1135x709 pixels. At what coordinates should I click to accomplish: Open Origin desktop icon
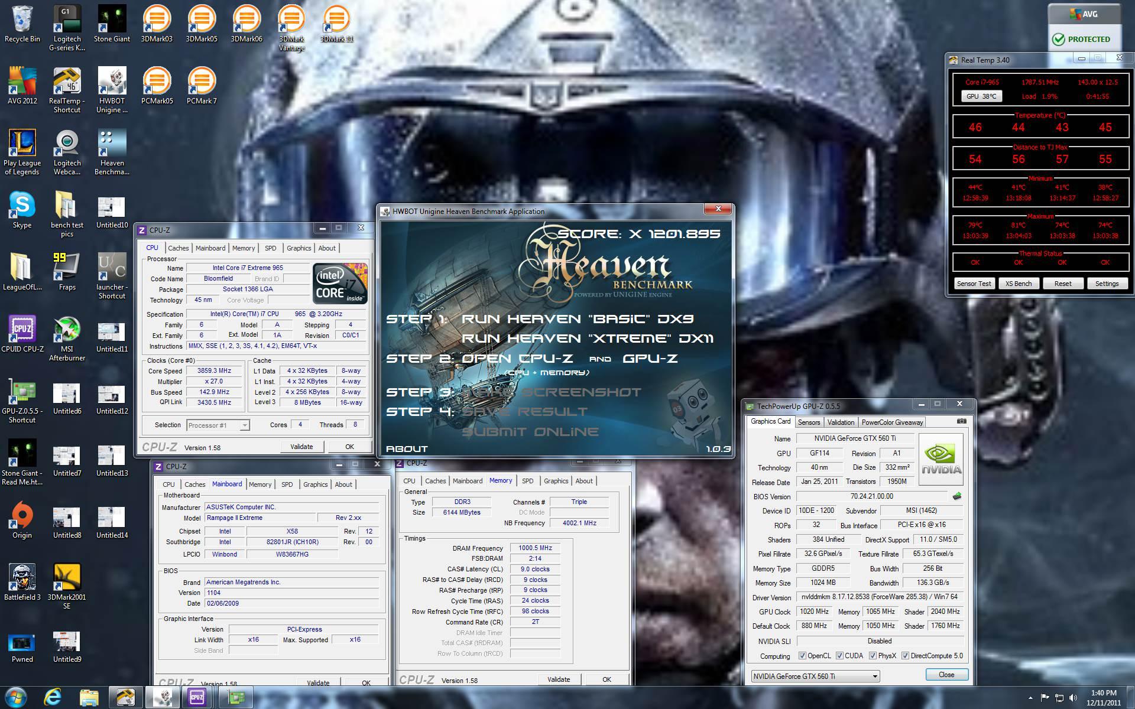[22, 521]
